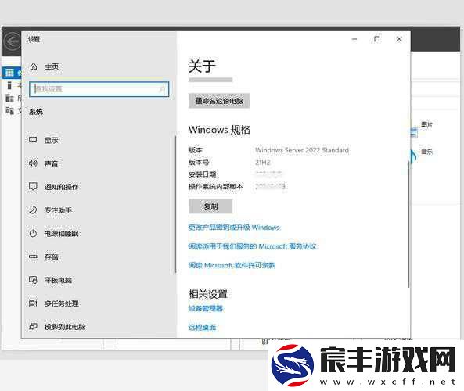Open 专注助手 focus assist moon icon
This screenshot has height=391, width=464.
(33, 210)
